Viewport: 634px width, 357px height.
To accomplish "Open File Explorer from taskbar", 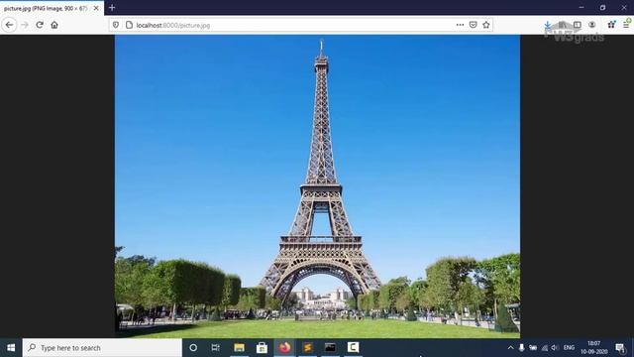I will click(x=239, y=348).
